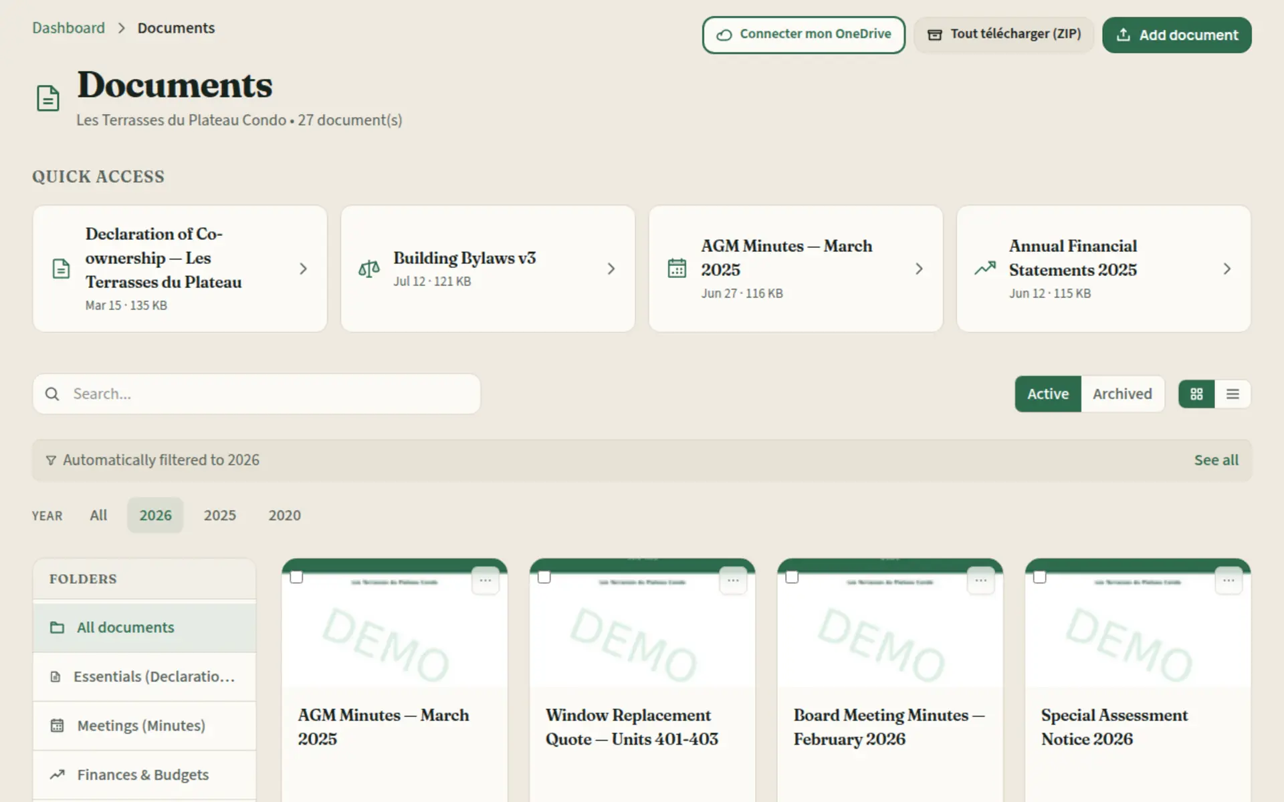1284x802 pixels.
Task: Filter by year 2025
Action: click(220, 515)
